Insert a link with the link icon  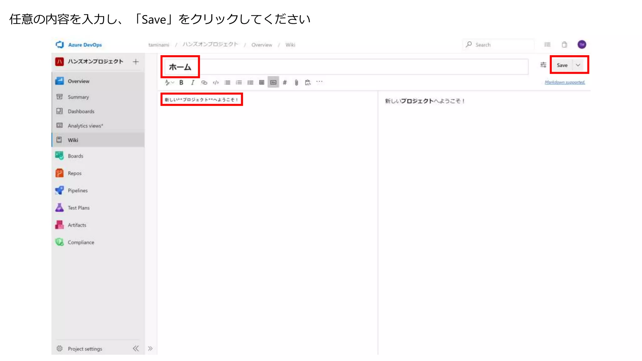pyautogui.click(x=204, y=83)
